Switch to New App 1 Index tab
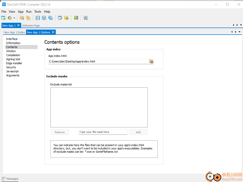This screenshot has height=182, width=243. click(x=14, y=32)
